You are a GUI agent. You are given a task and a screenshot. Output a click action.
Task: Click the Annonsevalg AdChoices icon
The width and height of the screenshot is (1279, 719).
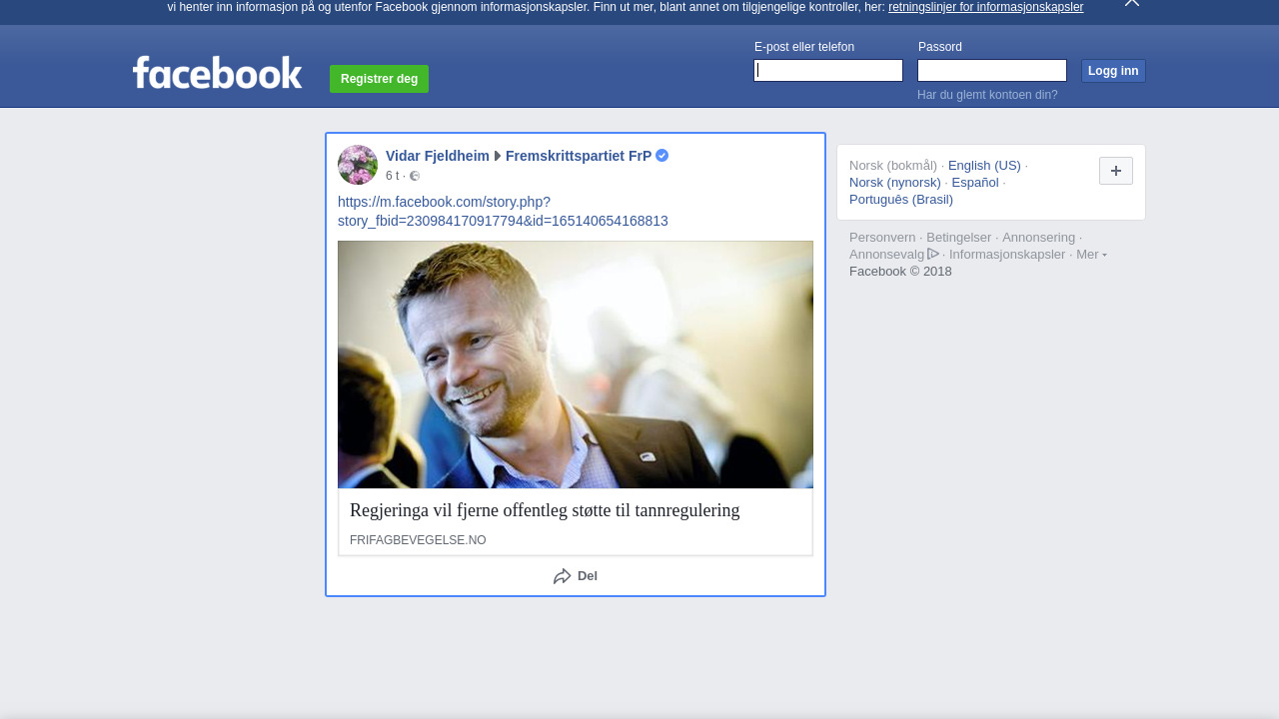pyautogui.click(x=933, y=254)
